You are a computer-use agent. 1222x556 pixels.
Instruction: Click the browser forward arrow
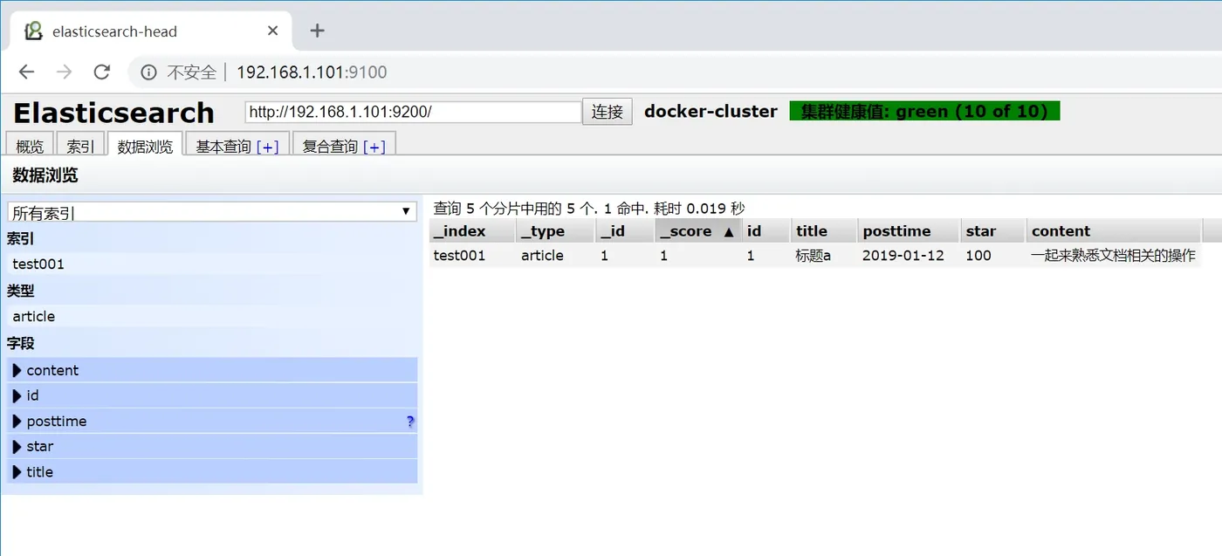pyautogui.click(x=65, y=72)
